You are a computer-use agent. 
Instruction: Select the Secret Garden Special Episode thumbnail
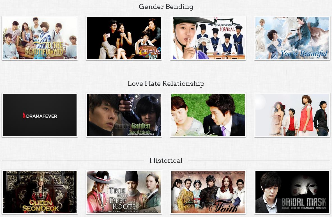(x=124, y=115)
